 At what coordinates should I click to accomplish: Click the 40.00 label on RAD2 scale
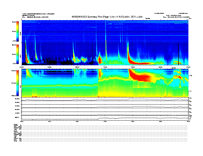pyautogui.click(x=14, y=22)
